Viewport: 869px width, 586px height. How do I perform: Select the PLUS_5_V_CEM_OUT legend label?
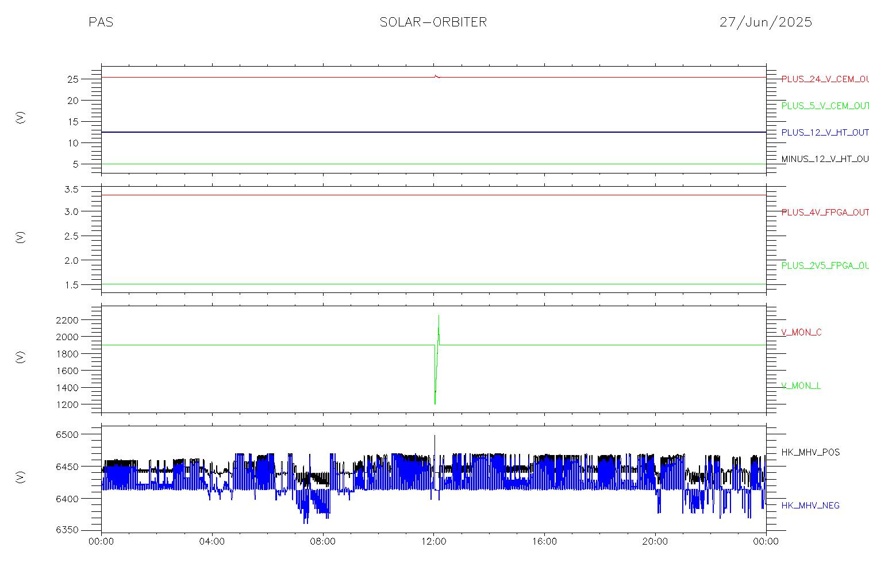pos(825,106)
